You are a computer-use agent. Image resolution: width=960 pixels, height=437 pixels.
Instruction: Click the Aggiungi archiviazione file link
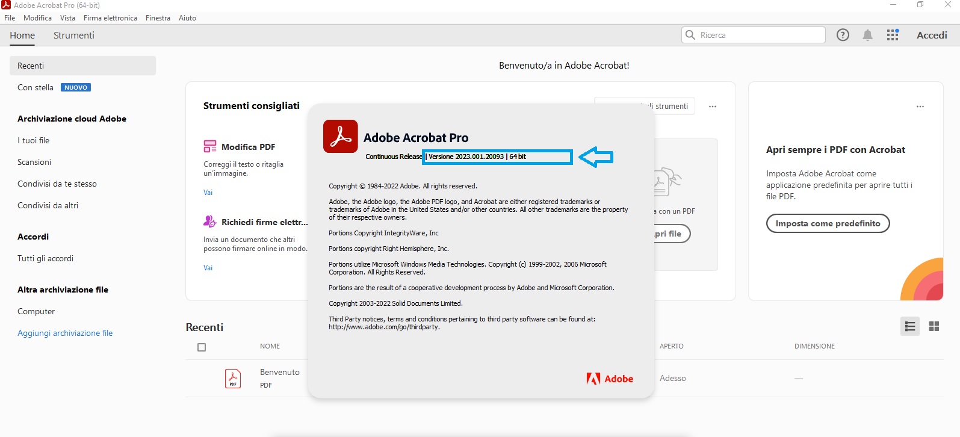[x=65, y=333]
